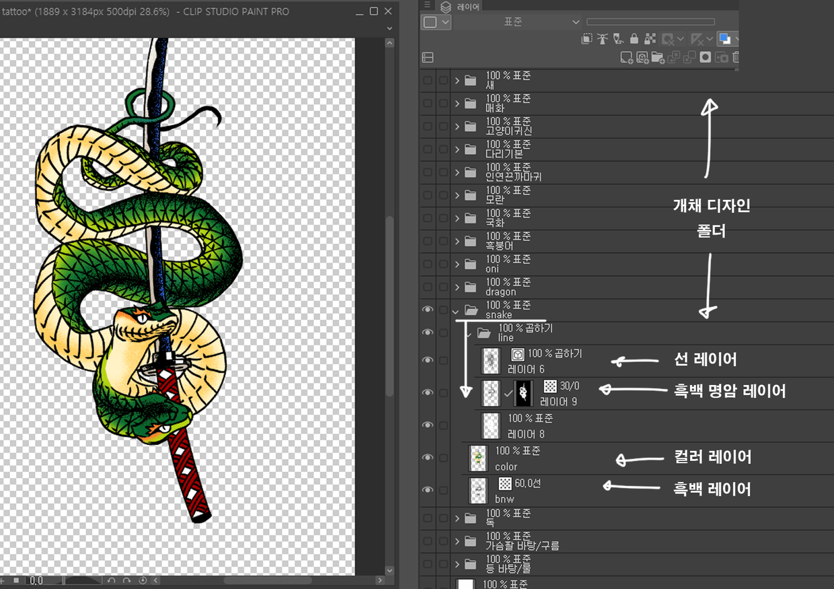Viewport: 834px width, 589px height.
Task: Hide the snake folder with eye icon
Action: coord(427,310)
